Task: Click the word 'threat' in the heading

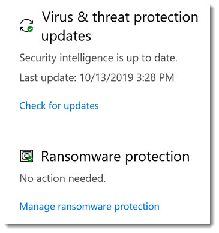Action: coord(111,17)
